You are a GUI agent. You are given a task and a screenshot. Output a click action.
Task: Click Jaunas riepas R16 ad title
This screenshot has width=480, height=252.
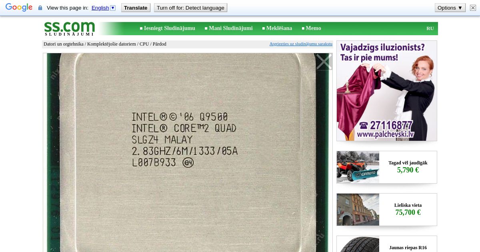pyautogui.click(x=408, y=248)
